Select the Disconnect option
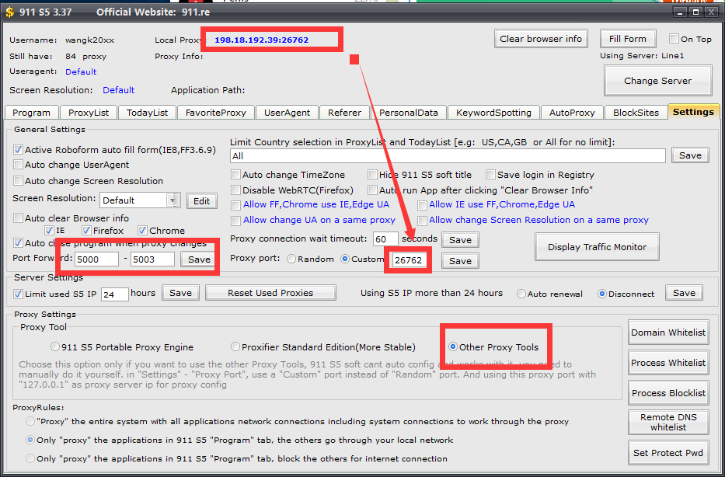 click(x=602, y=294)
